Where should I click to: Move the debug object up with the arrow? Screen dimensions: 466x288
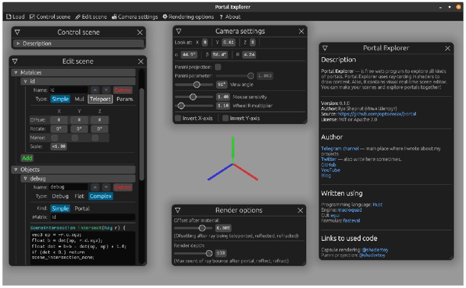[x=95, y=187]
